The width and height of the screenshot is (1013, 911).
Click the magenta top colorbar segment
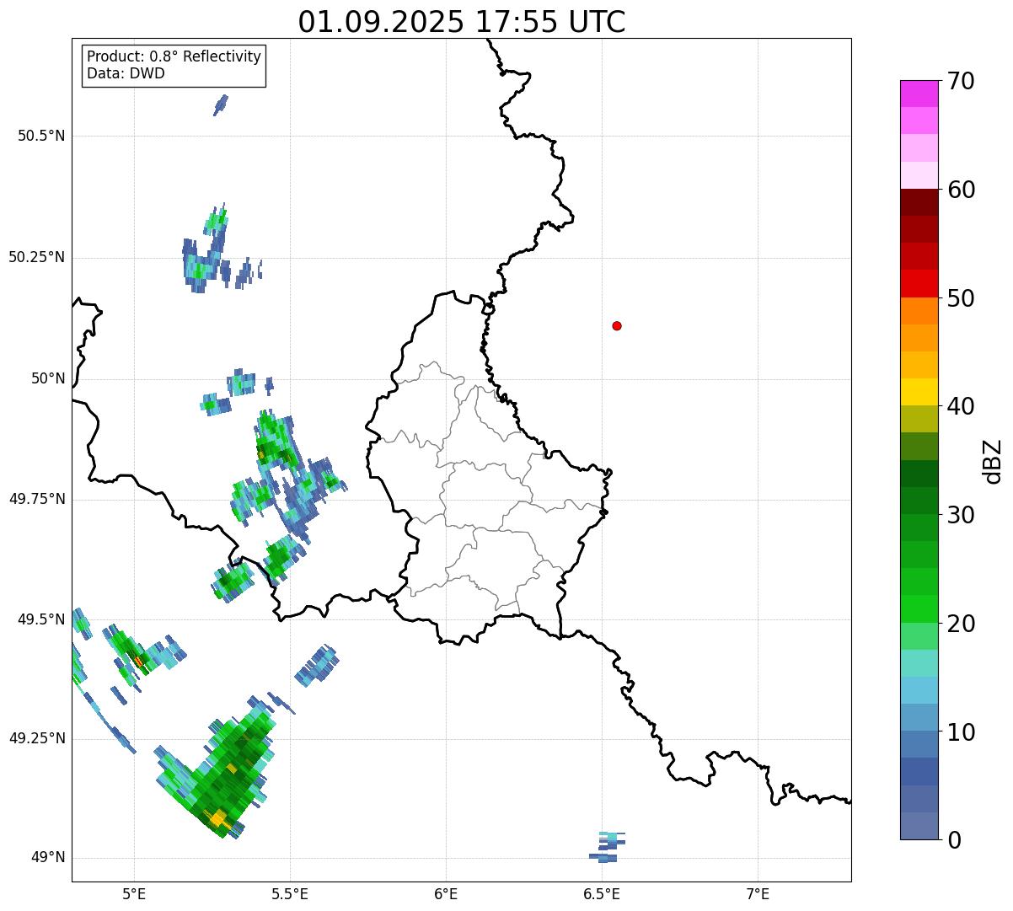[x=919, y=94]
